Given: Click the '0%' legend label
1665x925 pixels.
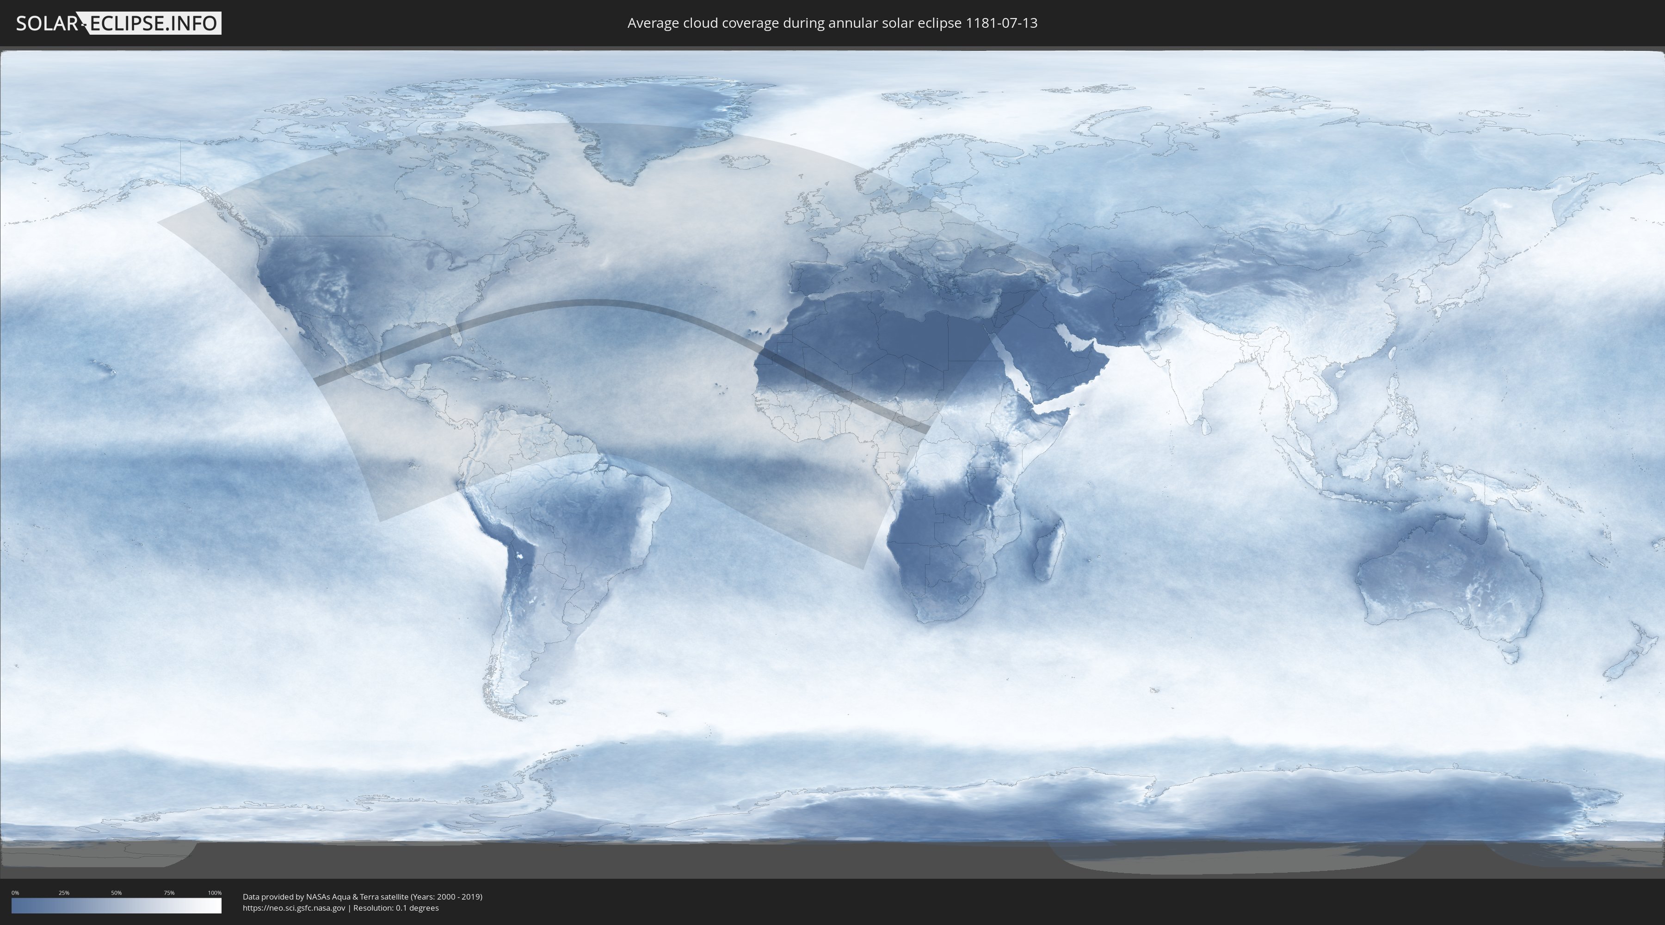Looking at the screenshot, I should coord(15,893).
